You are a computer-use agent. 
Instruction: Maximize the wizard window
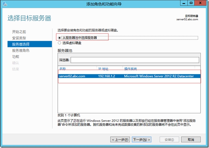point(191,3)
